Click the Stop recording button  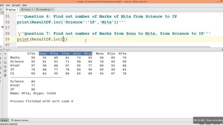point(214,120)
